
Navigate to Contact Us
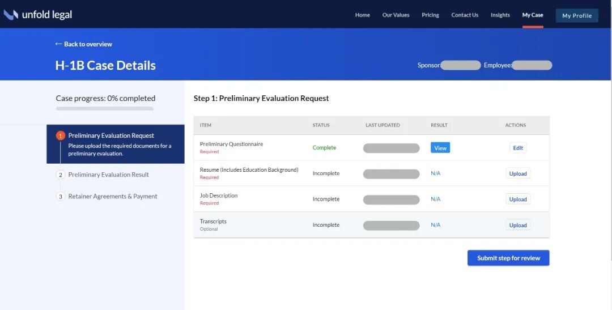point(465,15)
